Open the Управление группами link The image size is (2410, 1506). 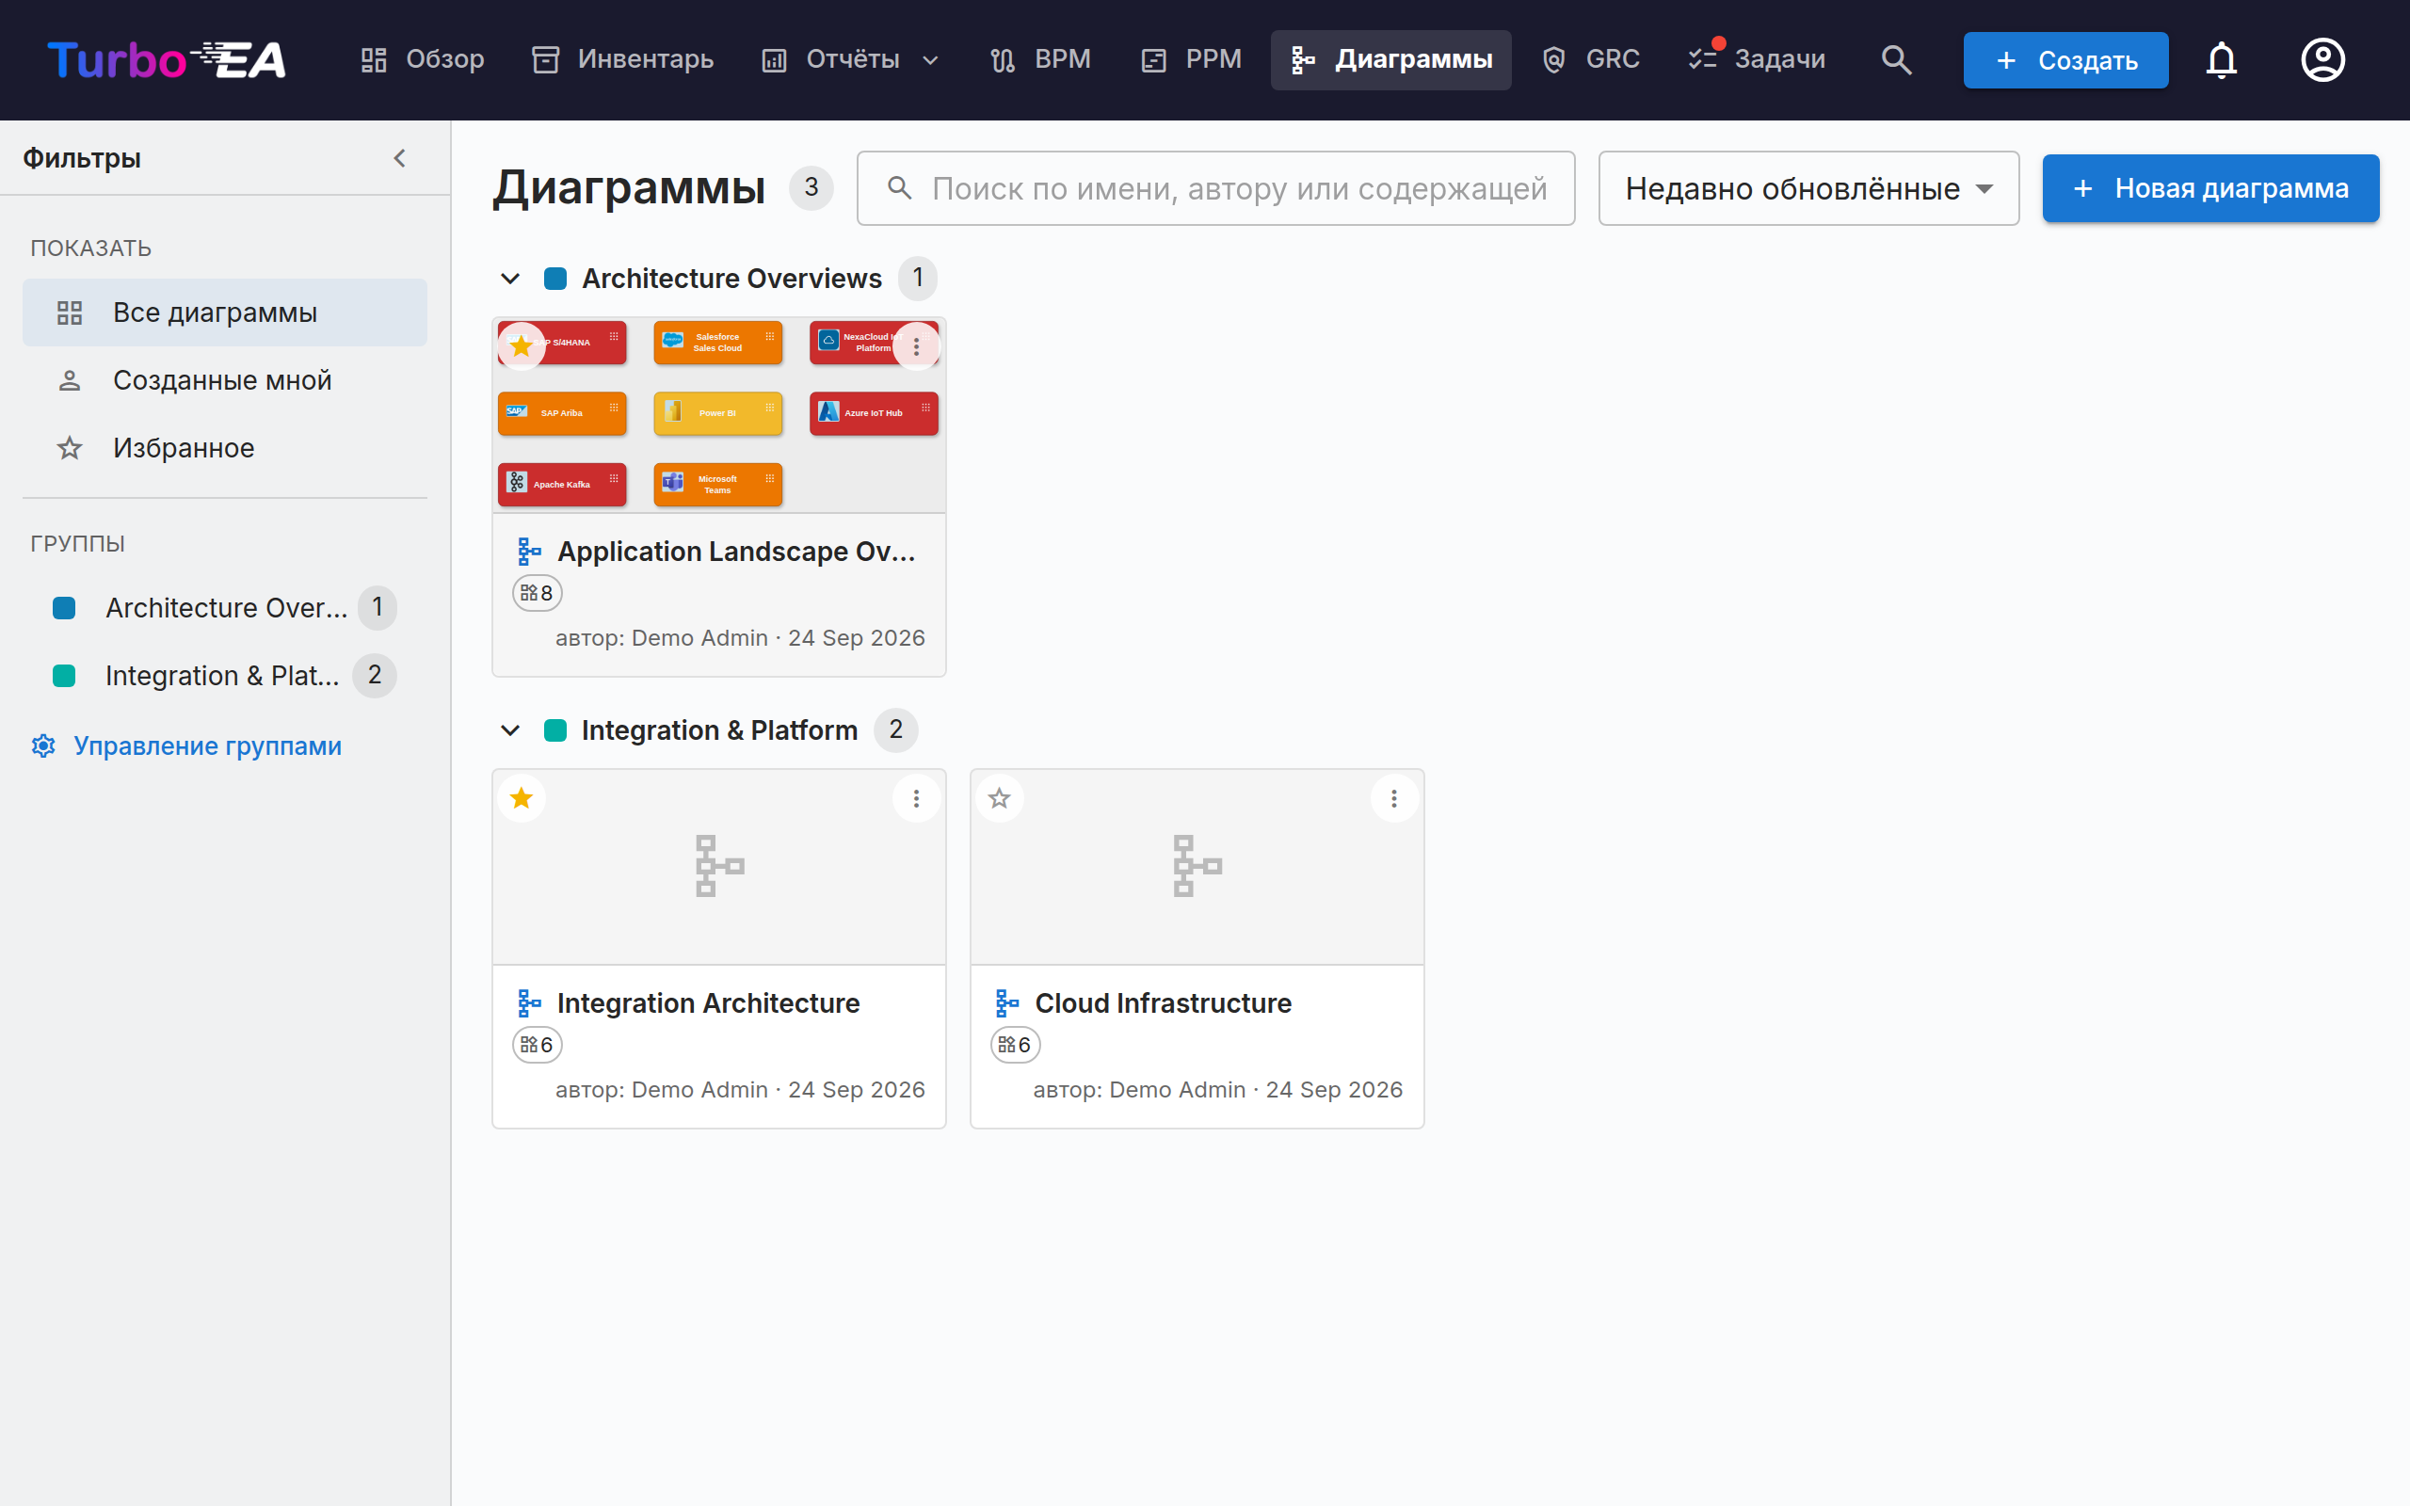tap(186, 746)
